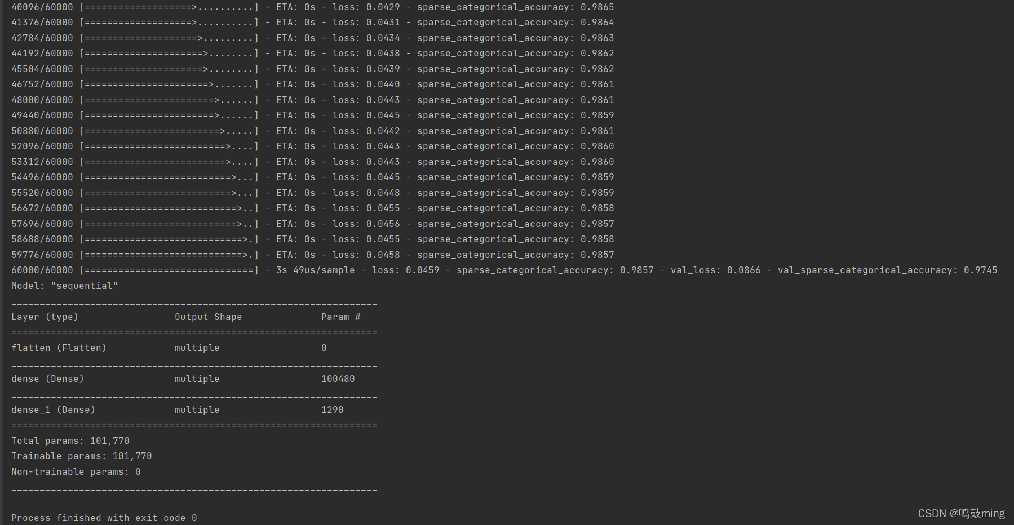Click loss value 0.0448 on the 55520/60000 line
The image size is (1014, 525).
point(383,193)
